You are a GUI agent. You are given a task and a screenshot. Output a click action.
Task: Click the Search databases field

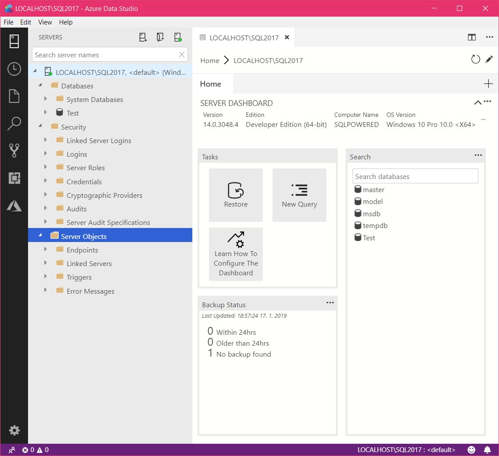[x=415, y=176]
